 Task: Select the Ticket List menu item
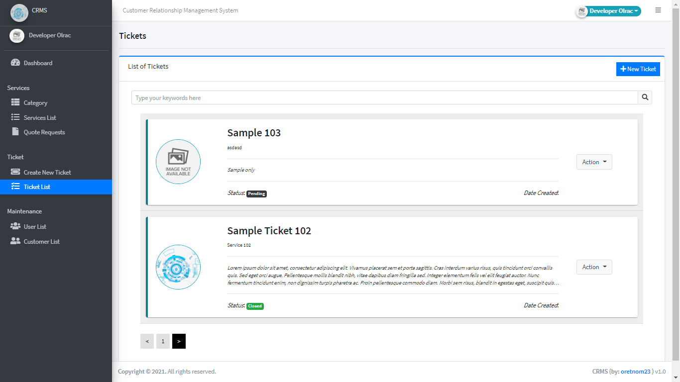[x=56, y=187]
